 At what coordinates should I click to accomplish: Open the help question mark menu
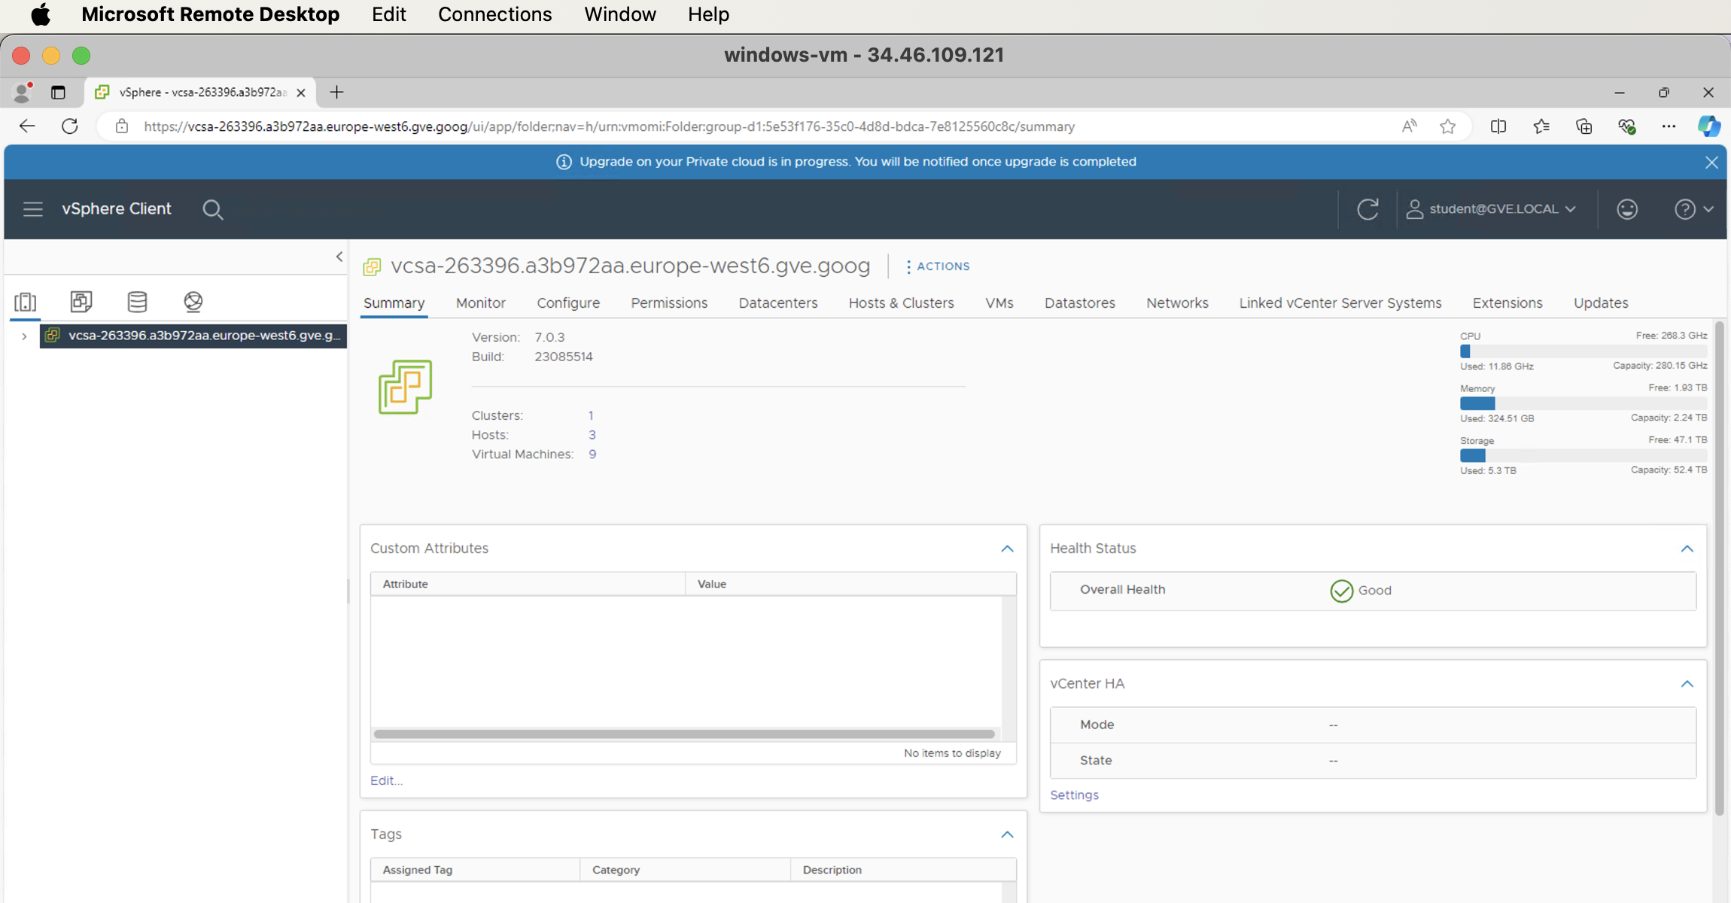(1693, 209)
